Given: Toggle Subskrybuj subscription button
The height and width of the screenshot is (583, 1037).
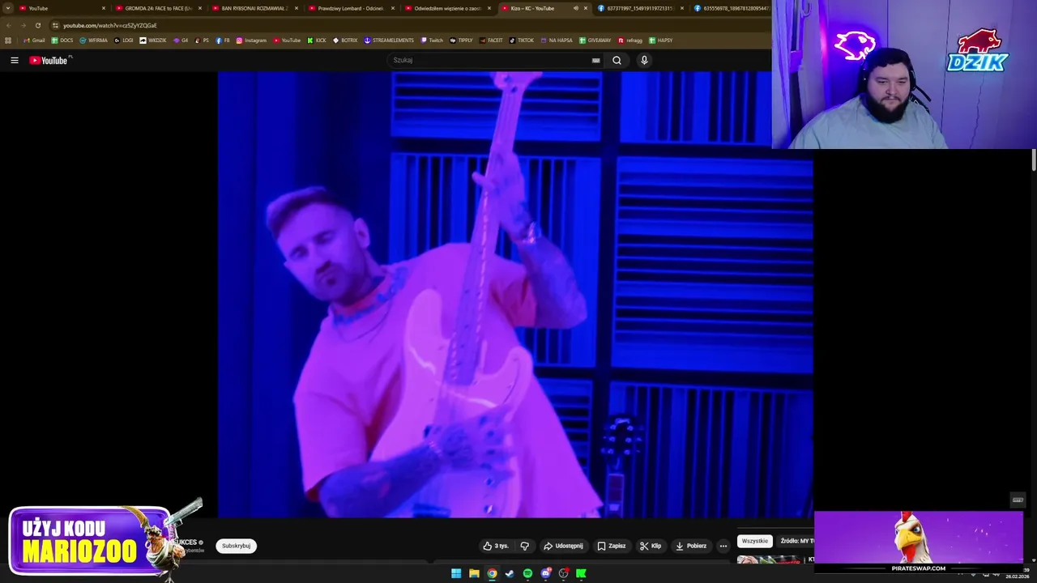Looking at the screenshot, I should (x=236, y=546).
